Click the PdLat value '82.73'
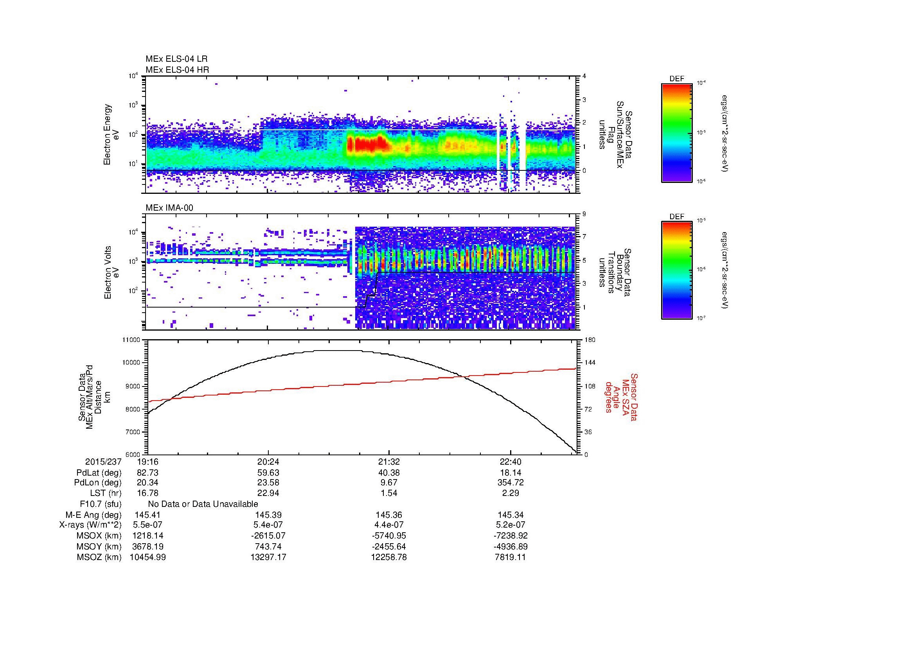Viewport: 915px width, 646px height. click(148, 473)
